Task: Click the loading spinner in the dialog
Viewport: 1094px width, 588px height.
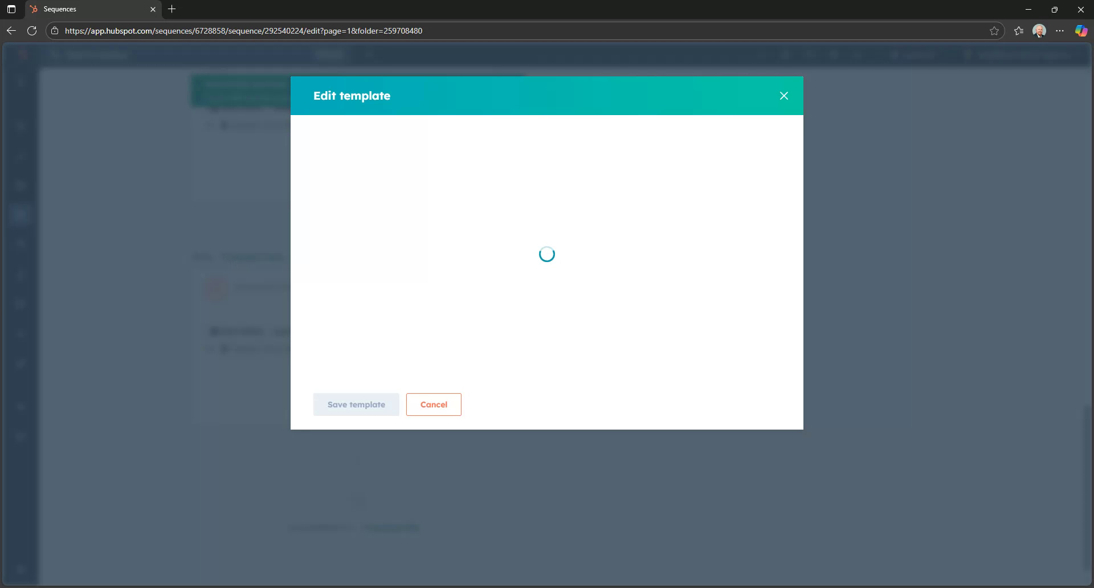Action: (x=546, y=254)
